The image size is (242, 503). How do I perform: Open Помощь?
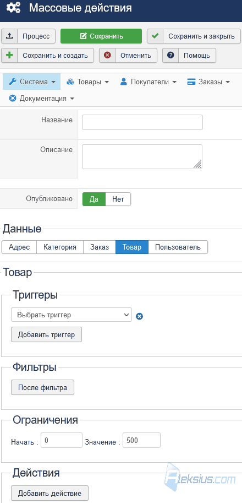[x=189, y=55]
